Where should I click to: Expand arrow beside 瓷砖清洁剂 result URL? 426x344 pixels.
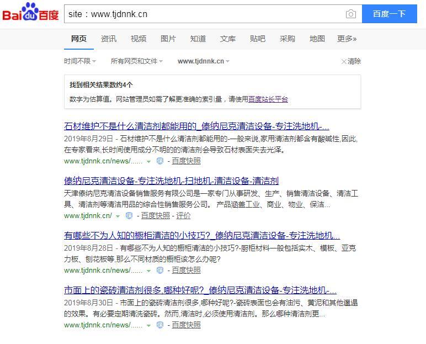pos(148,326)
